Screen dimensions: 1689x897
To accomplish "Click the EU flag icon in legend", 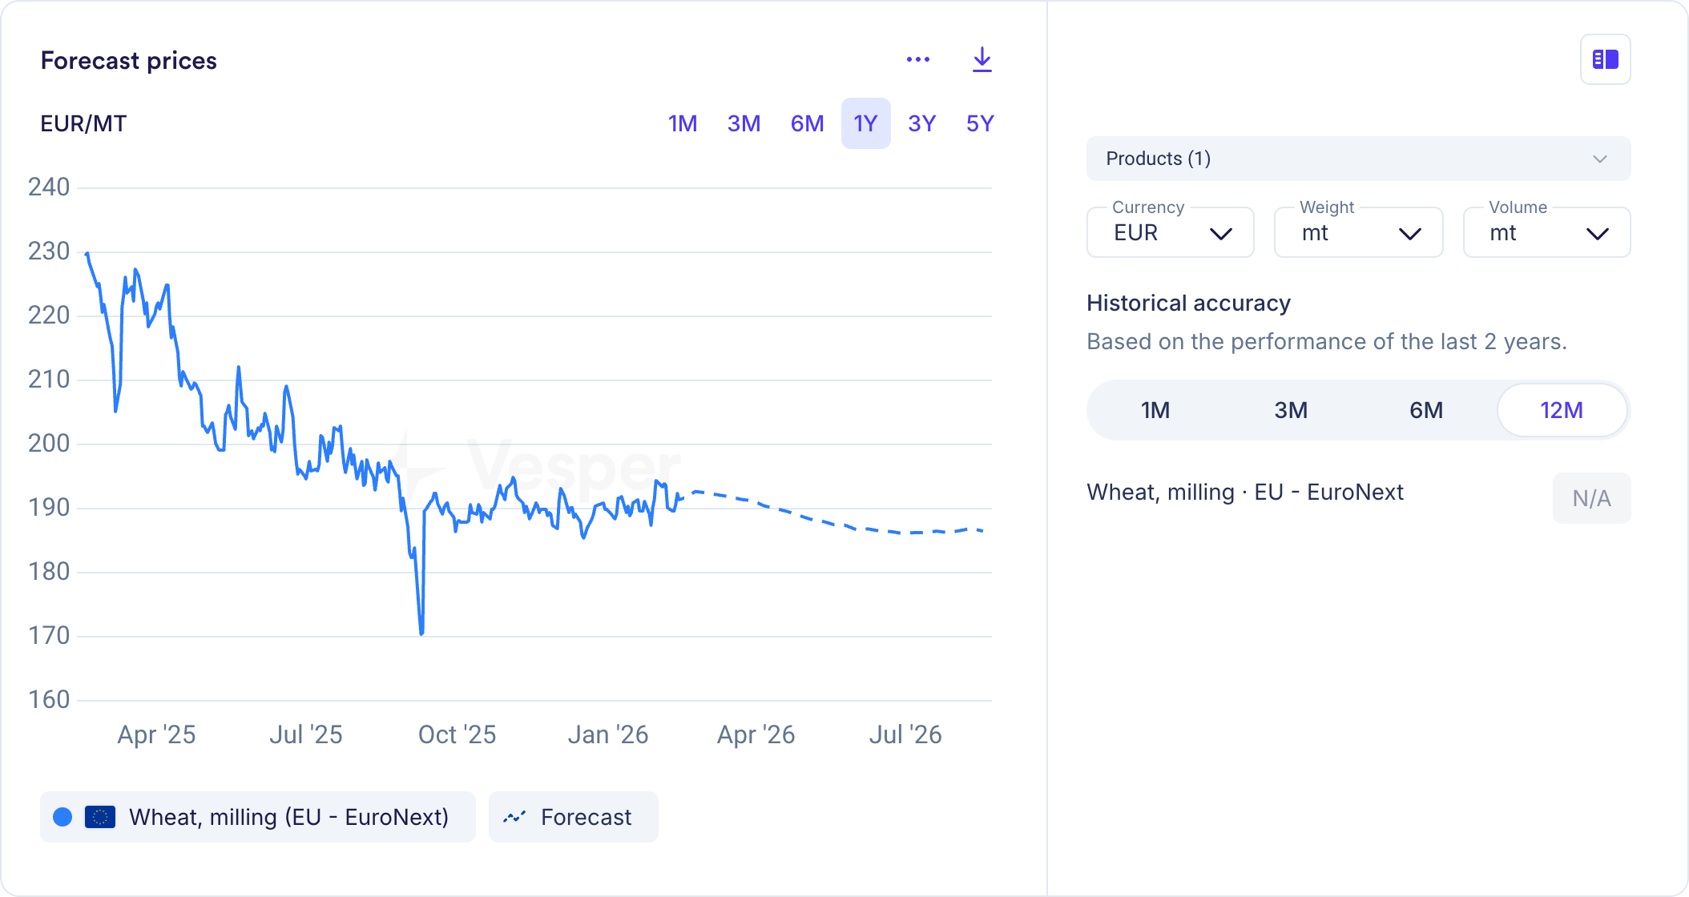I will point(100,817).
